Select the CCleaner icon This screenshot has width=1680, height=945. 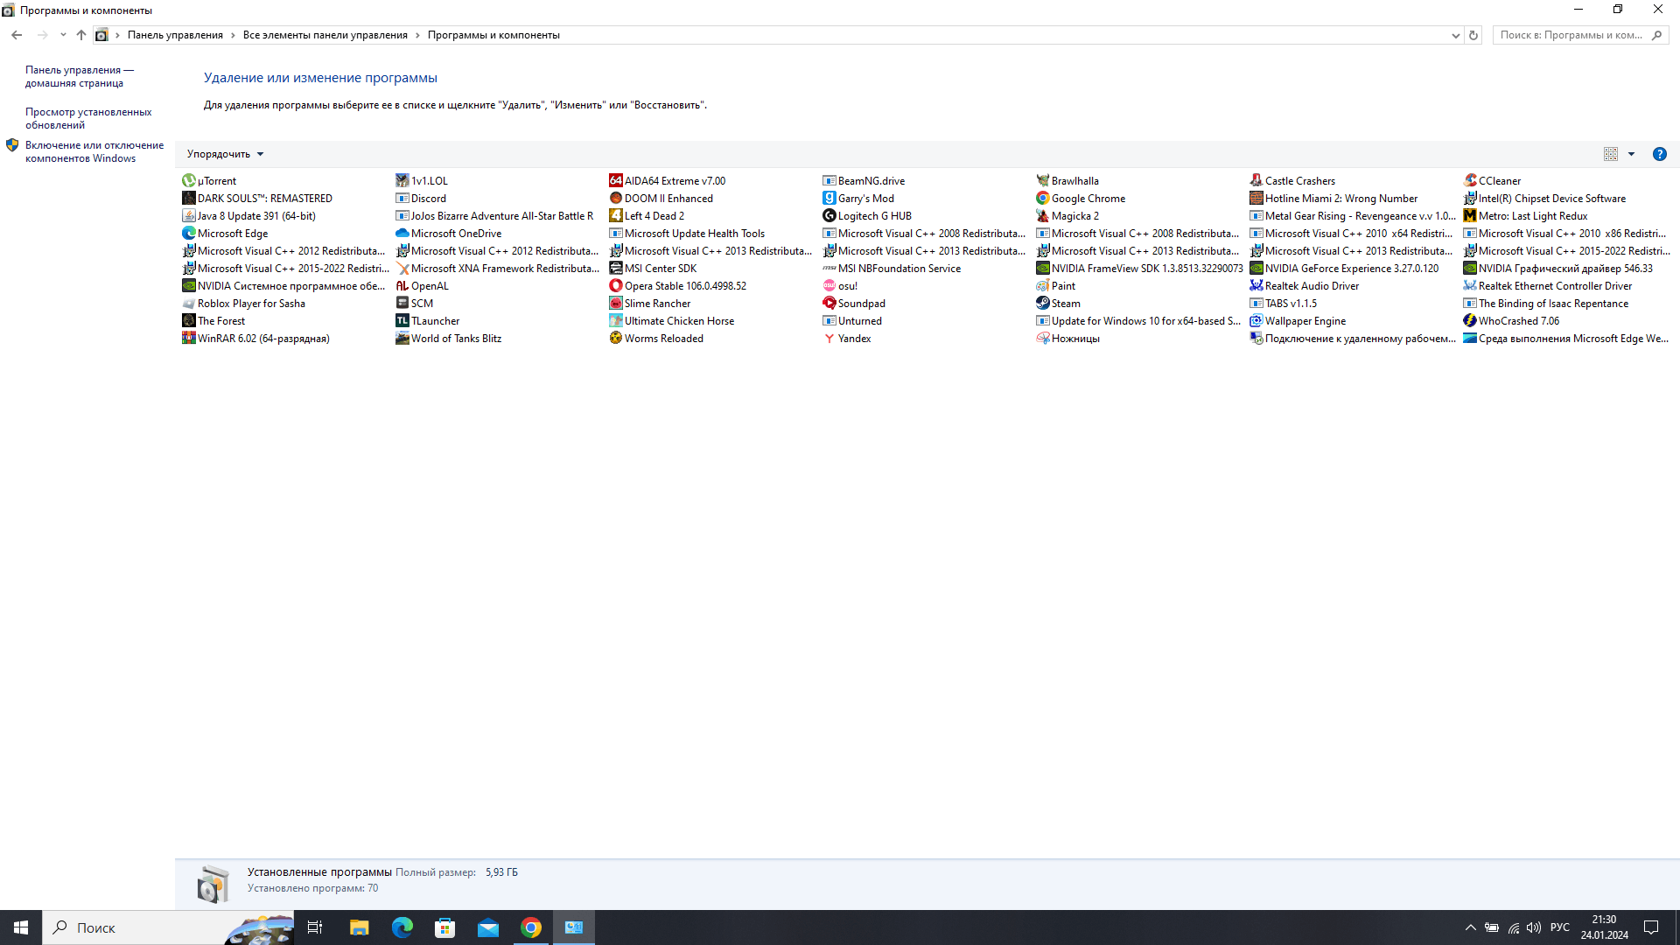(x=1469, y=181)
